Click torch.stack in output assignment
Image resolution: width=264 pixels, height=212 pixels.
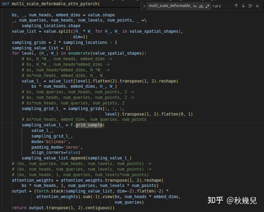50,191
